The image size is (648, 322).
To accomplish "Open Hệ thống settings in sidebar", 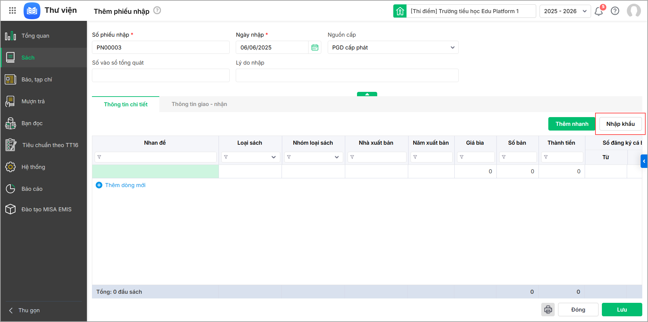I will pos(44,167).
